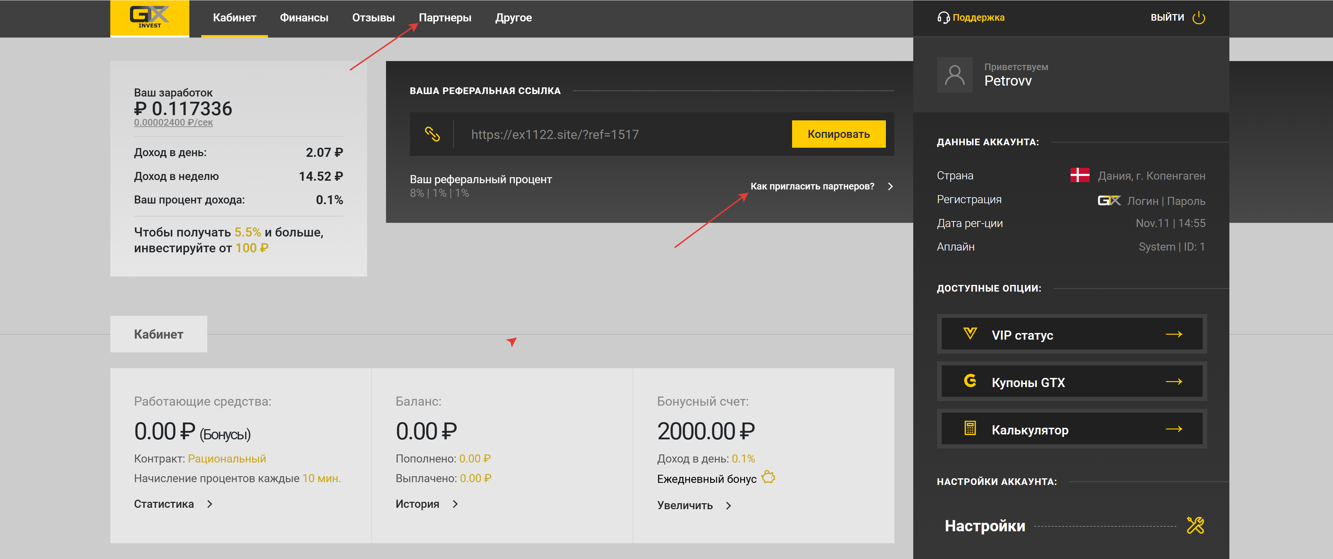Click the System | ID: 1 upline value
The height and width of the screenshot is (559, 1333).
pyautogui.click(x=1171, y=247)
